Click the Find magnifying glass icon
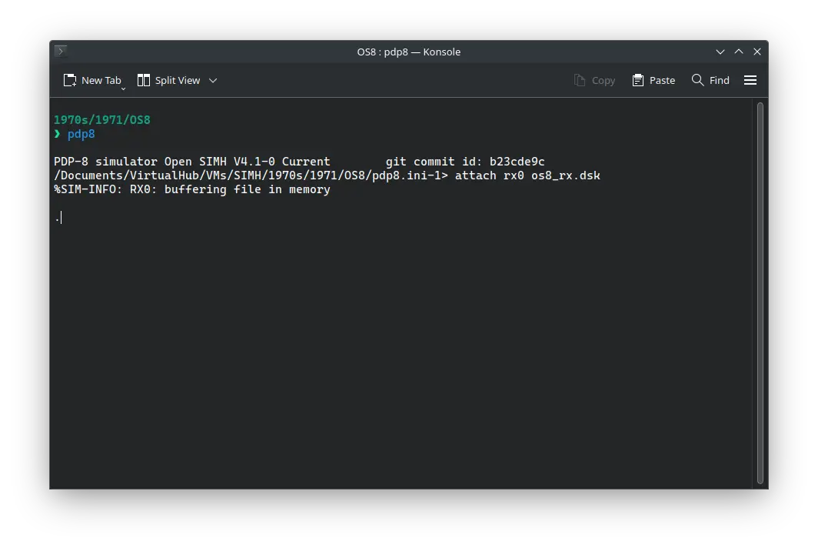The image size is (818, 548). (x=697, y=80)
